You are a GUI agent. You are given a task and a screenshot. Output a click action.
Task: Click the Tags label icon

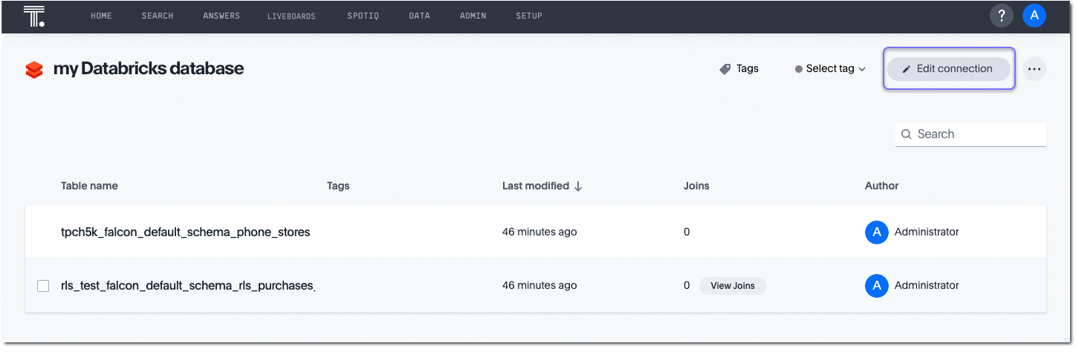tap(725, 69)
